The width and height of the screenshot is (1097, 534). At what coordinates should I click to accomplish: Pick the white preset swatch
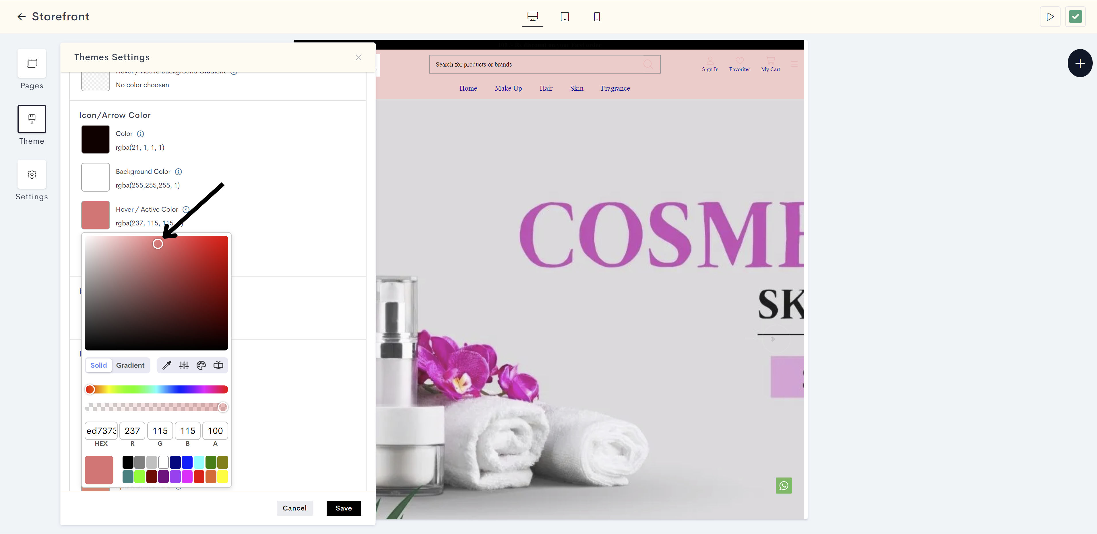[163, 463]
